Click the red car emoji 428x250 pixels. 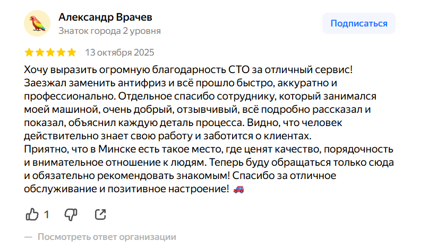(x=239, y=189)
